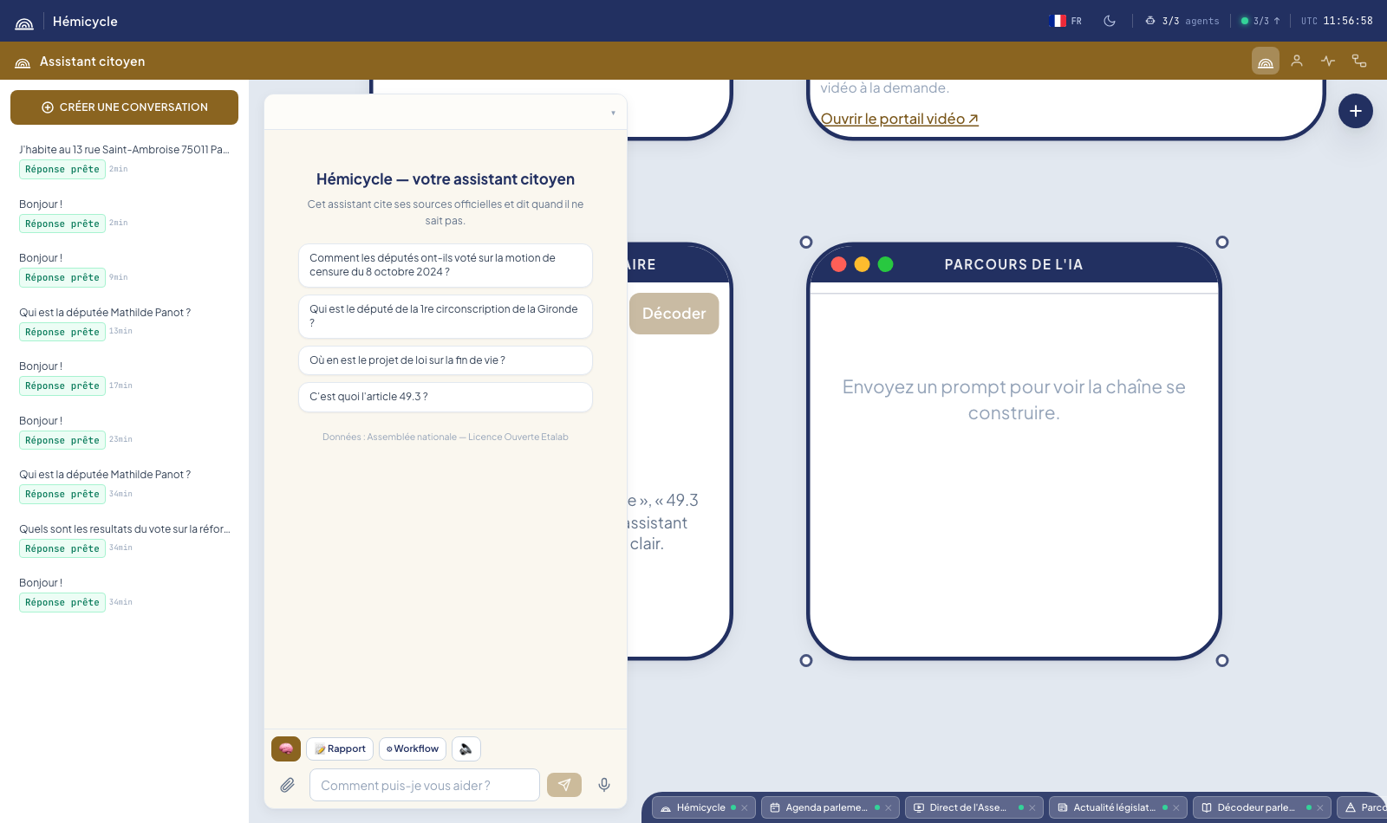Close the Agenda parlementaire bottom tab
The height and width of the screenshot is (823, 1387).
(889, 808)
